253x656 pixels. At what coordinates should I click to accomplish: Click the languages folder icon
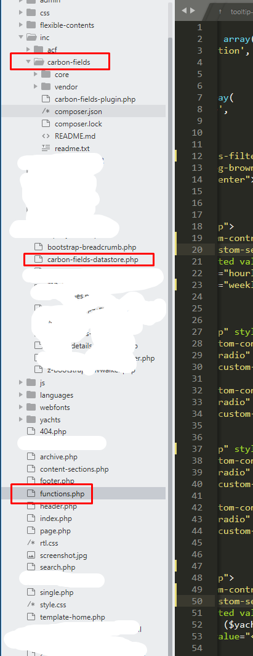[x=31, y=395]
